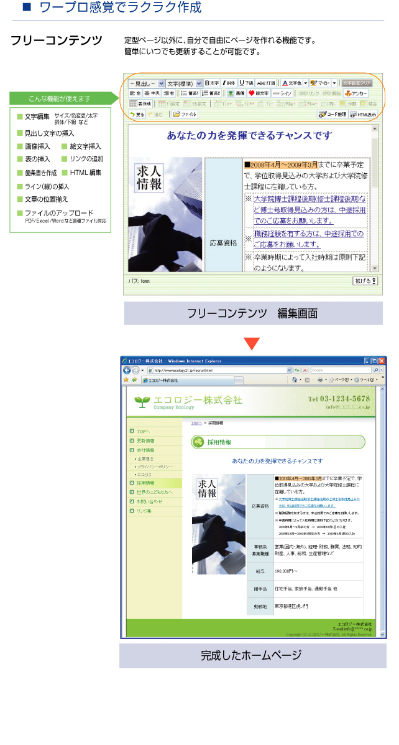Open IE search provider dropdown arrow
Viewport: 399px width, 745px height.
click(x=381, y=370)
